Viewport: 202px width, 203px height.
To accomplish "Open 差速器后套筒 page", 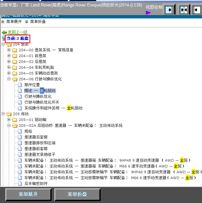I will click(36, 137).
